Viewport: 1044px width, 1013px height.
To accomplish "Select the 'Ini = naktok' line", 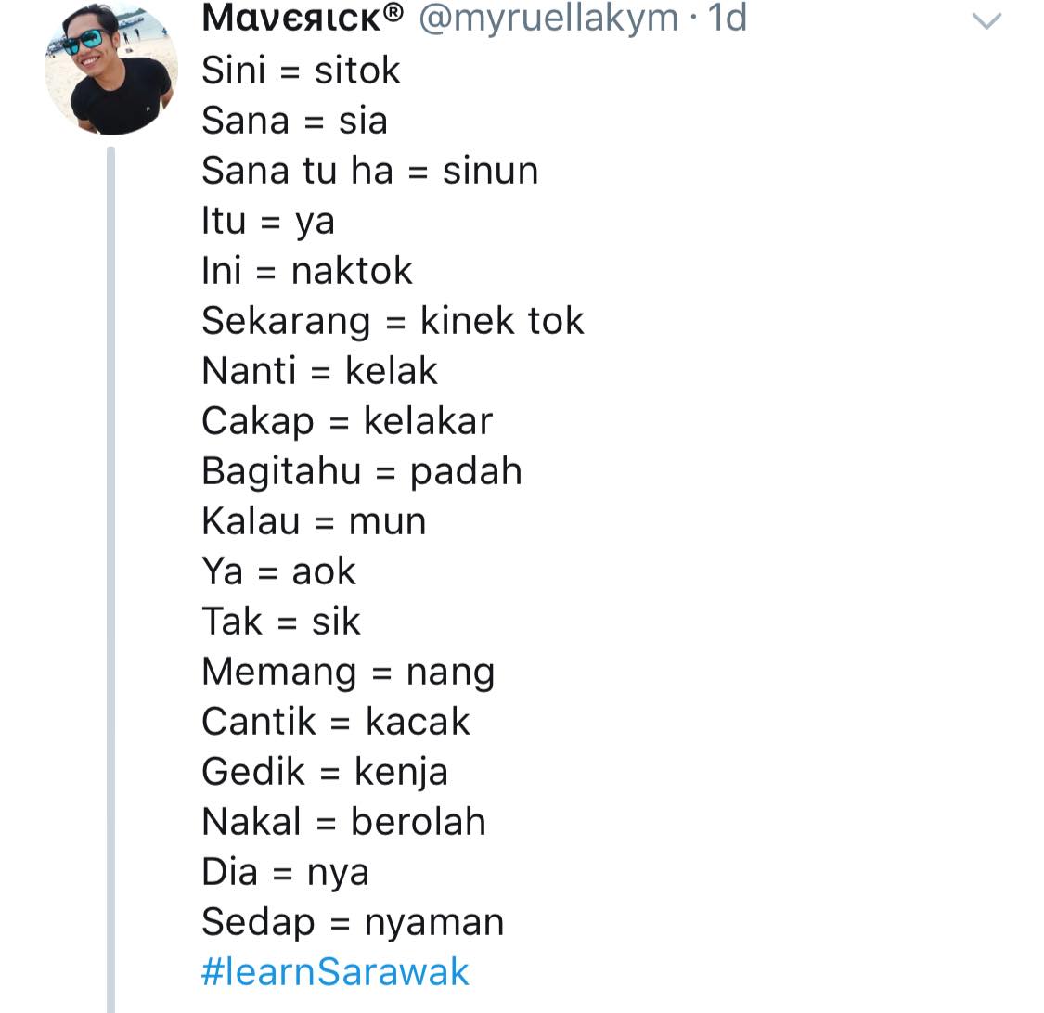I will click(307, 271).
